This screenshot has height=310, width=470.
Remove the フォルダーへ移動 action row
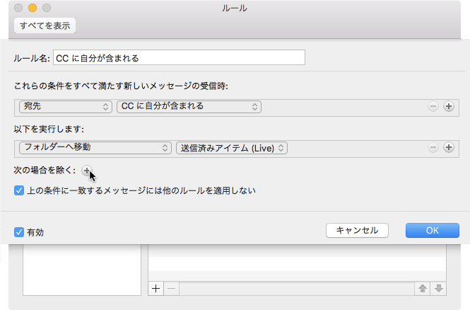coord(433,148)
